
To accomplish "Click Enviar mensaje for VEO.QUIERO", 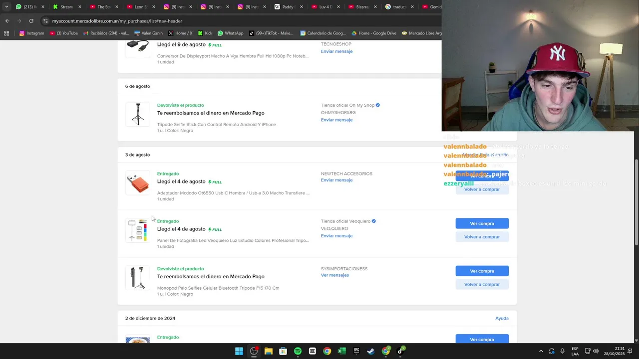I will point(336,236).
